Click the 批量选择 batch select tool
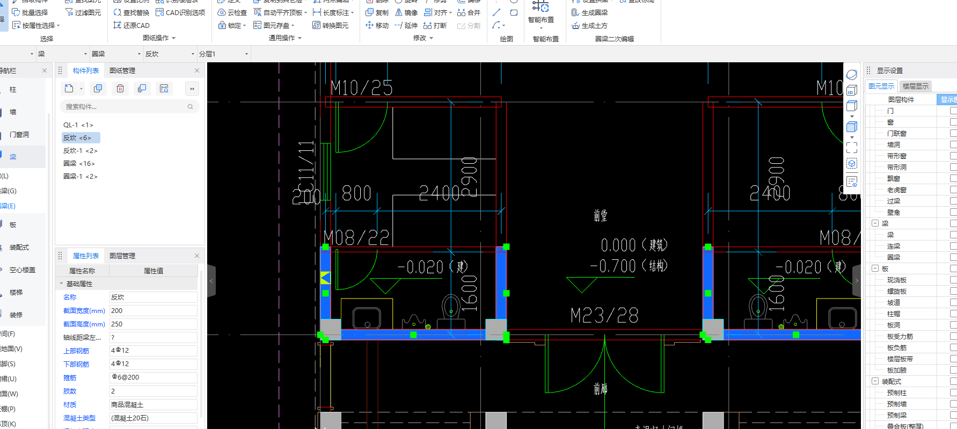The width and height of the screenshot is (957, 429). 30,12
